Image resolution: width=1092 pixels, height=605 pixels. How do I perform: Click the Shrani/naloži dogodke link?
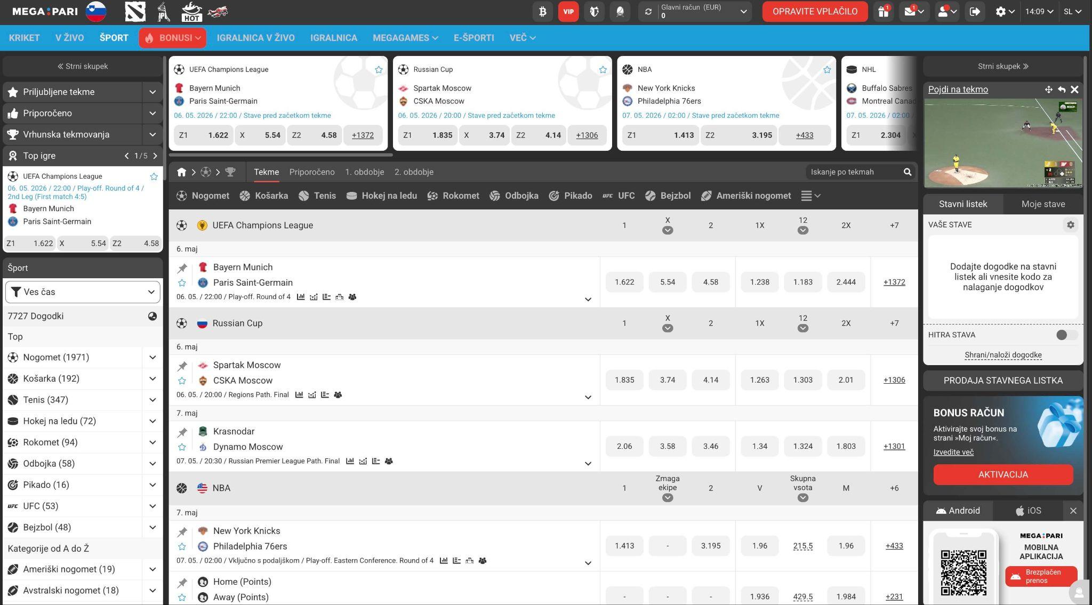tap(1003, 355)
